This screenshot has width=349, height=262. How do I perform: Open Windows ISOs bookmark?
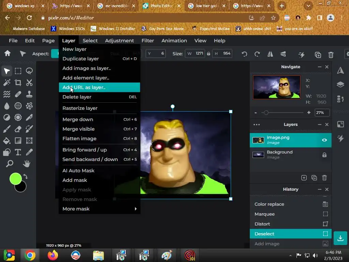(x=68, y=29)
